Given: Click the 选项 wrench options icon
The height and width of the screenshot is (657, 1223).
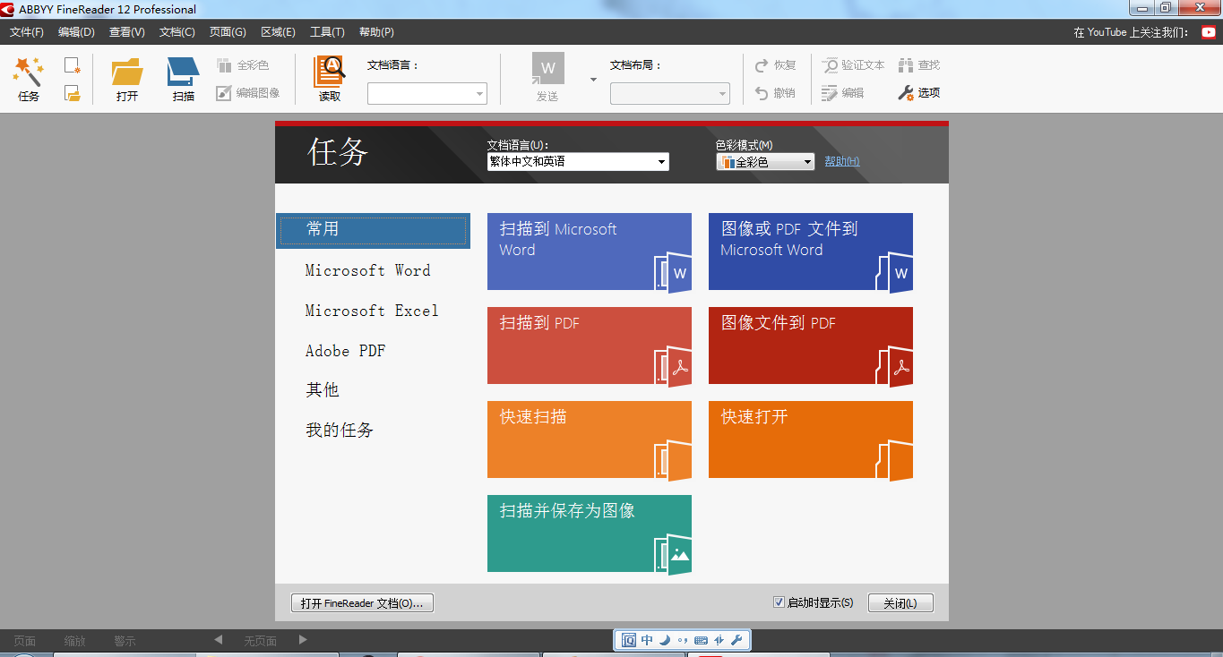Looking at the screenshot, I should [x=905, y=92].
